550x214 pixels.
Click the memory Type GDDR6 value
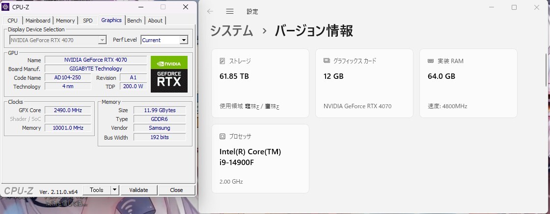click(160, 119)
